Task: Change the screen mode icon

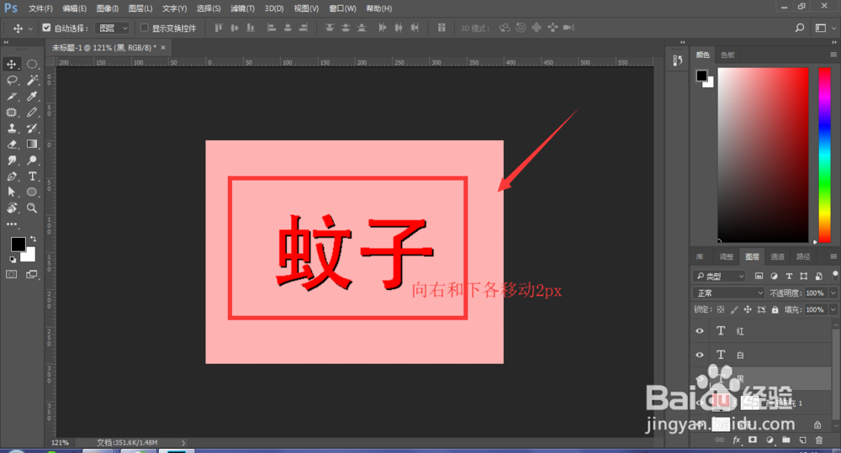Action: pos(32,275)
